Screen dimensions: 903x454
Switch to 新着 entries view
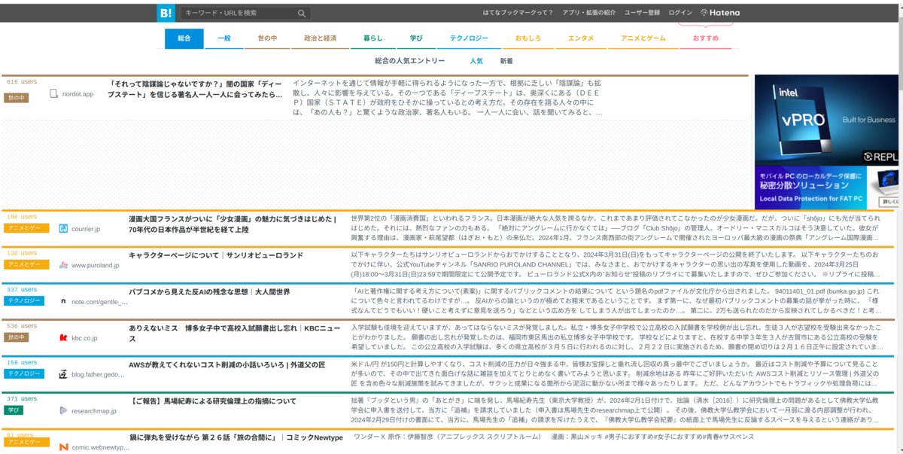pyautogui.click(x=506, y=61)
